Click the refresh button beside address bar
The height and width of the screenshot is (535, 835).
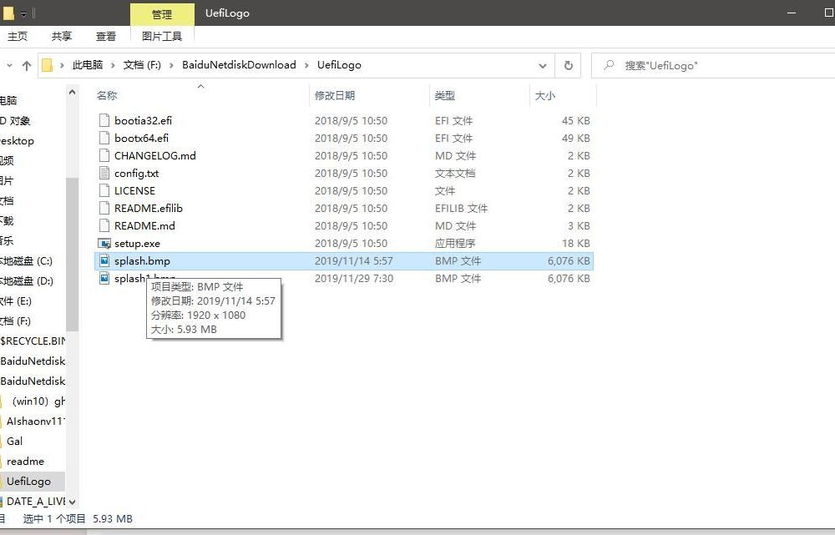[569, 65]
